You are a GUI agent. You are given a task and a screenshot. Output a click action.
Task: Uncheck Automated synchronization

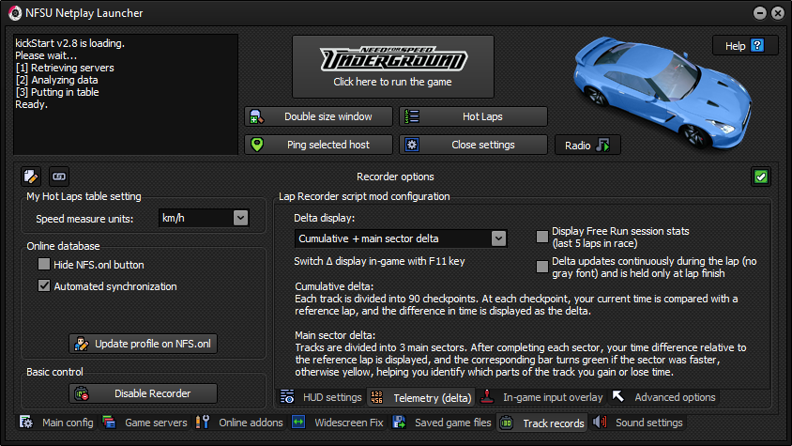pyautogui.click(x=44, y=286)
